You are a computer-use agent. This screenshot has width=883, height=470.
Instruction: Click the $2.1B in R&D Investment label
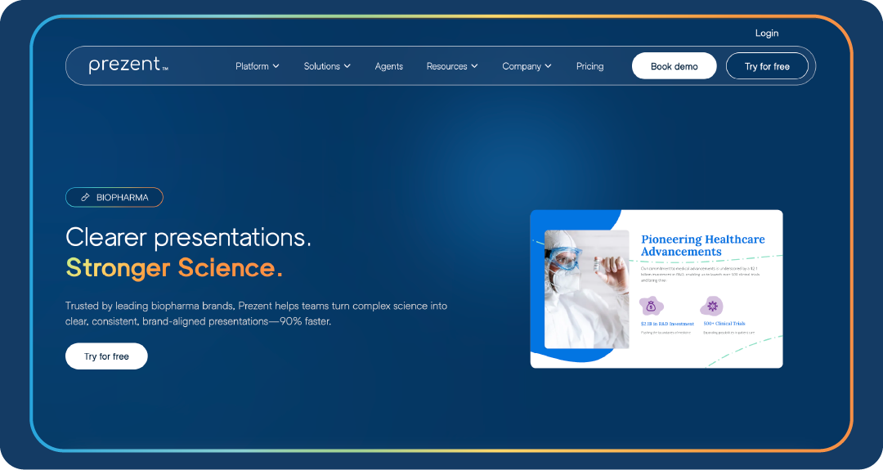coord(667,324)
